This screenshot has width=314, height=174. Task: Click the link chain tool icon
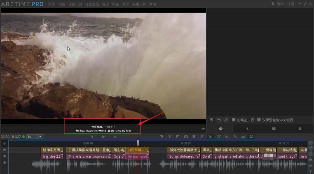pos(235,137)
